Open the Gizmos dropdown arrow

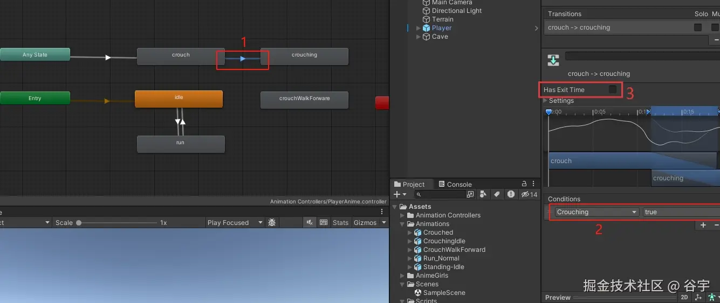click(384, 223)
